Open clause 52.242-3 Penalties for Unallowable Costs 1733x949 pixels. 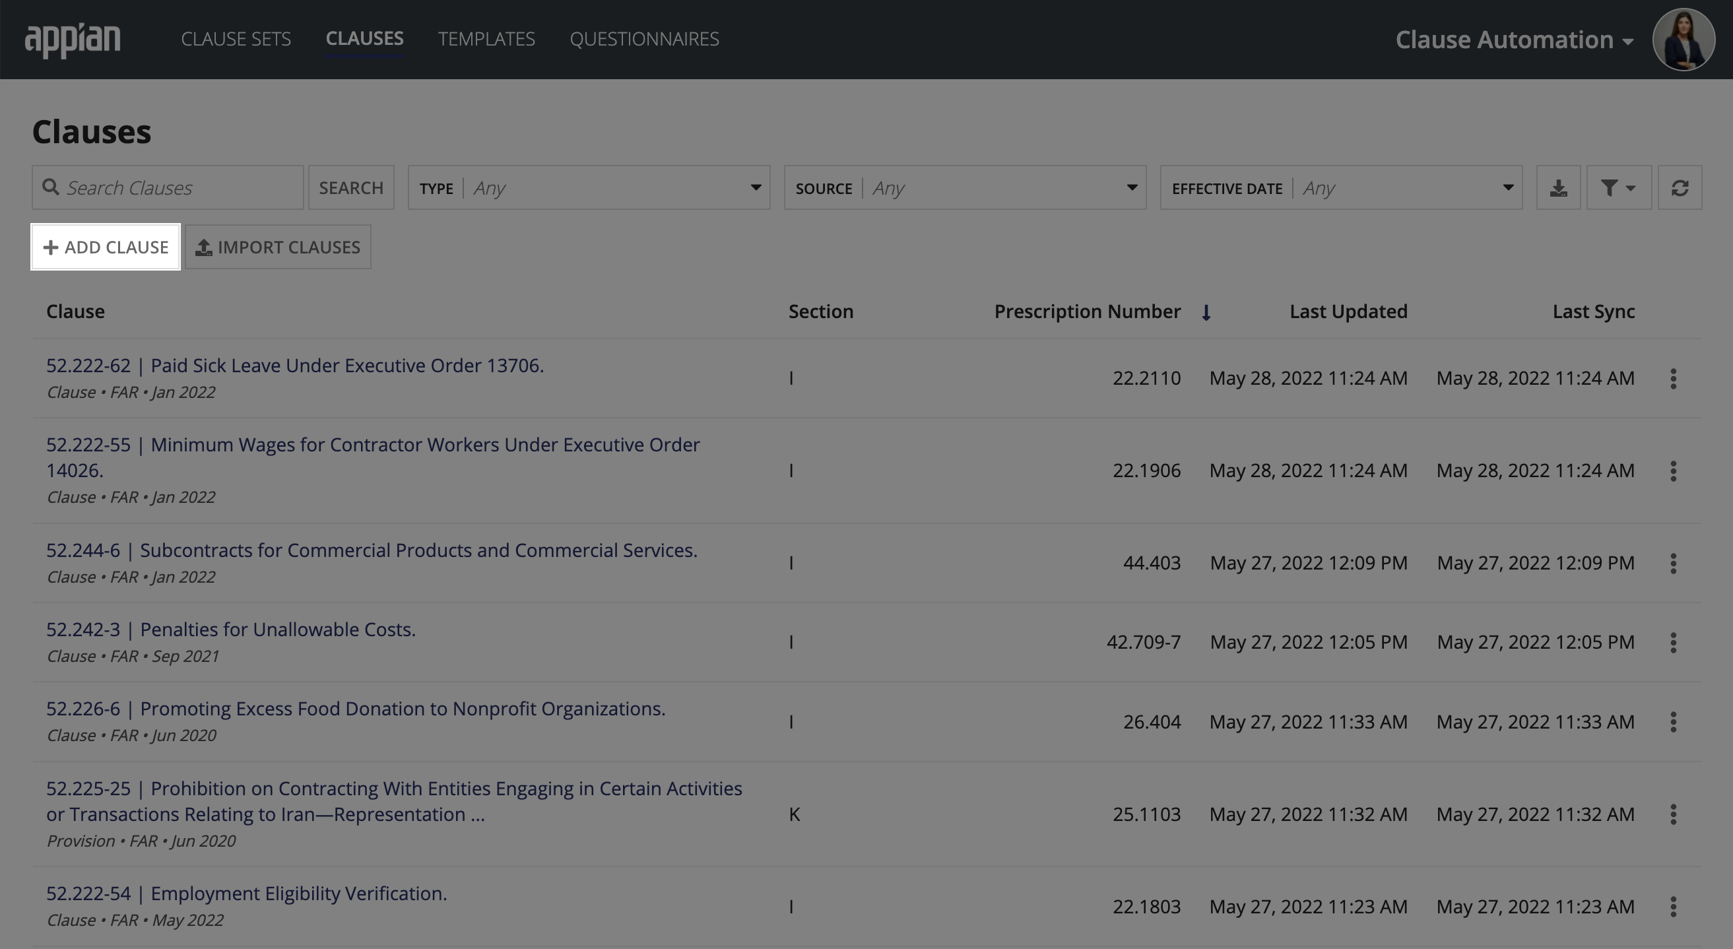[x=231, y=630]
